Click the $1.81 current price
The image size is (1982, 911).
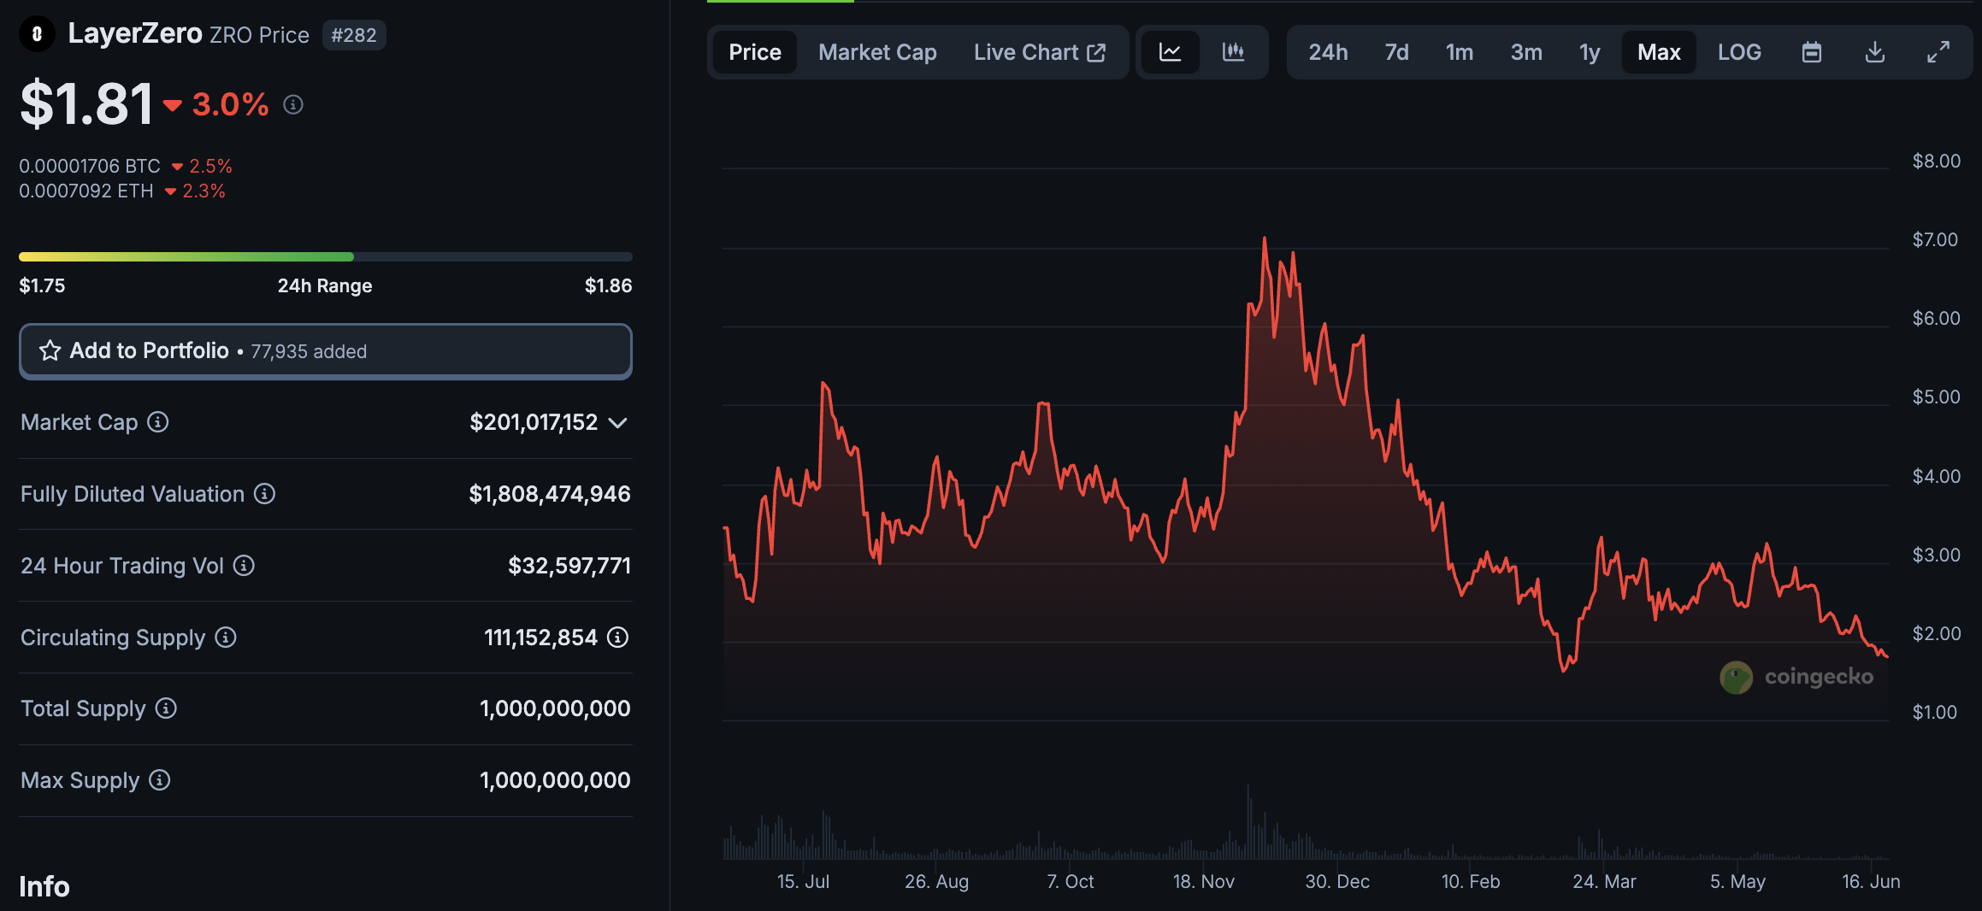(x=86, y=104)
